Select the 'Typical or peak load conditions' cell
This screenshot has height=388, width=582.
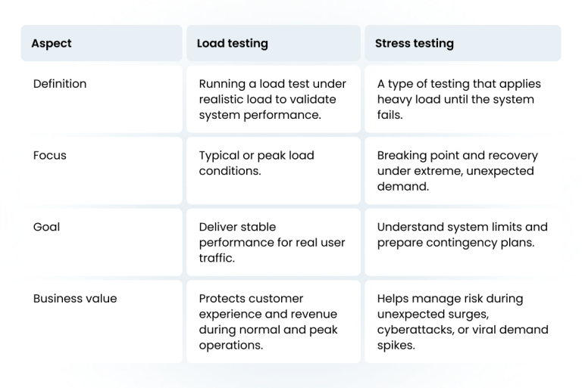(x=256, y=163)
